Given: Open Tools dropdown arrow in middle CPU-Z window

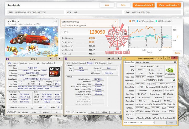Looking at the screenshot, I should tap(98, 112).
